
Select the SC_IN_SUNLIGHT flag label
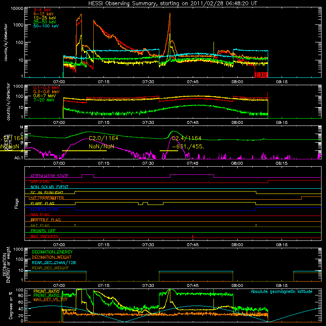[x=47, y=192]
